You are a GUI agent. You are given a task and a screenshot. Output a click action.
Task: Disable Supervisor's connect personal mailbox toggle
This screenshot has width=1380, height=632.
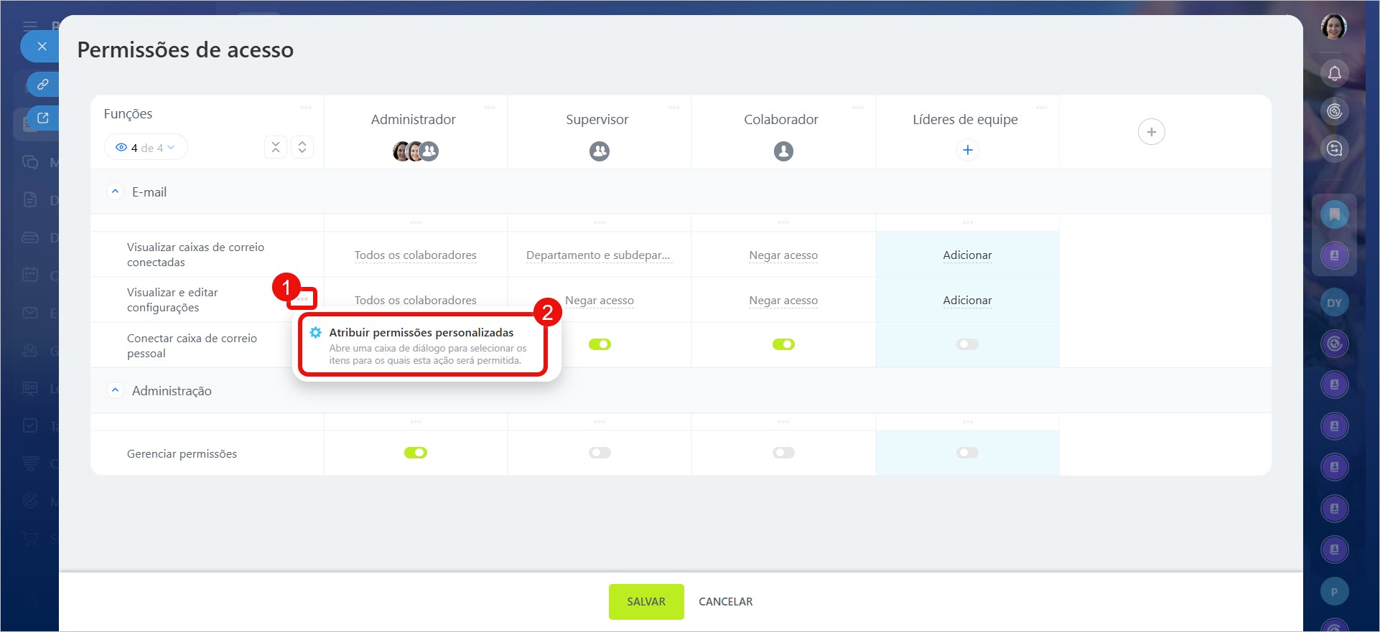(600, 344)
